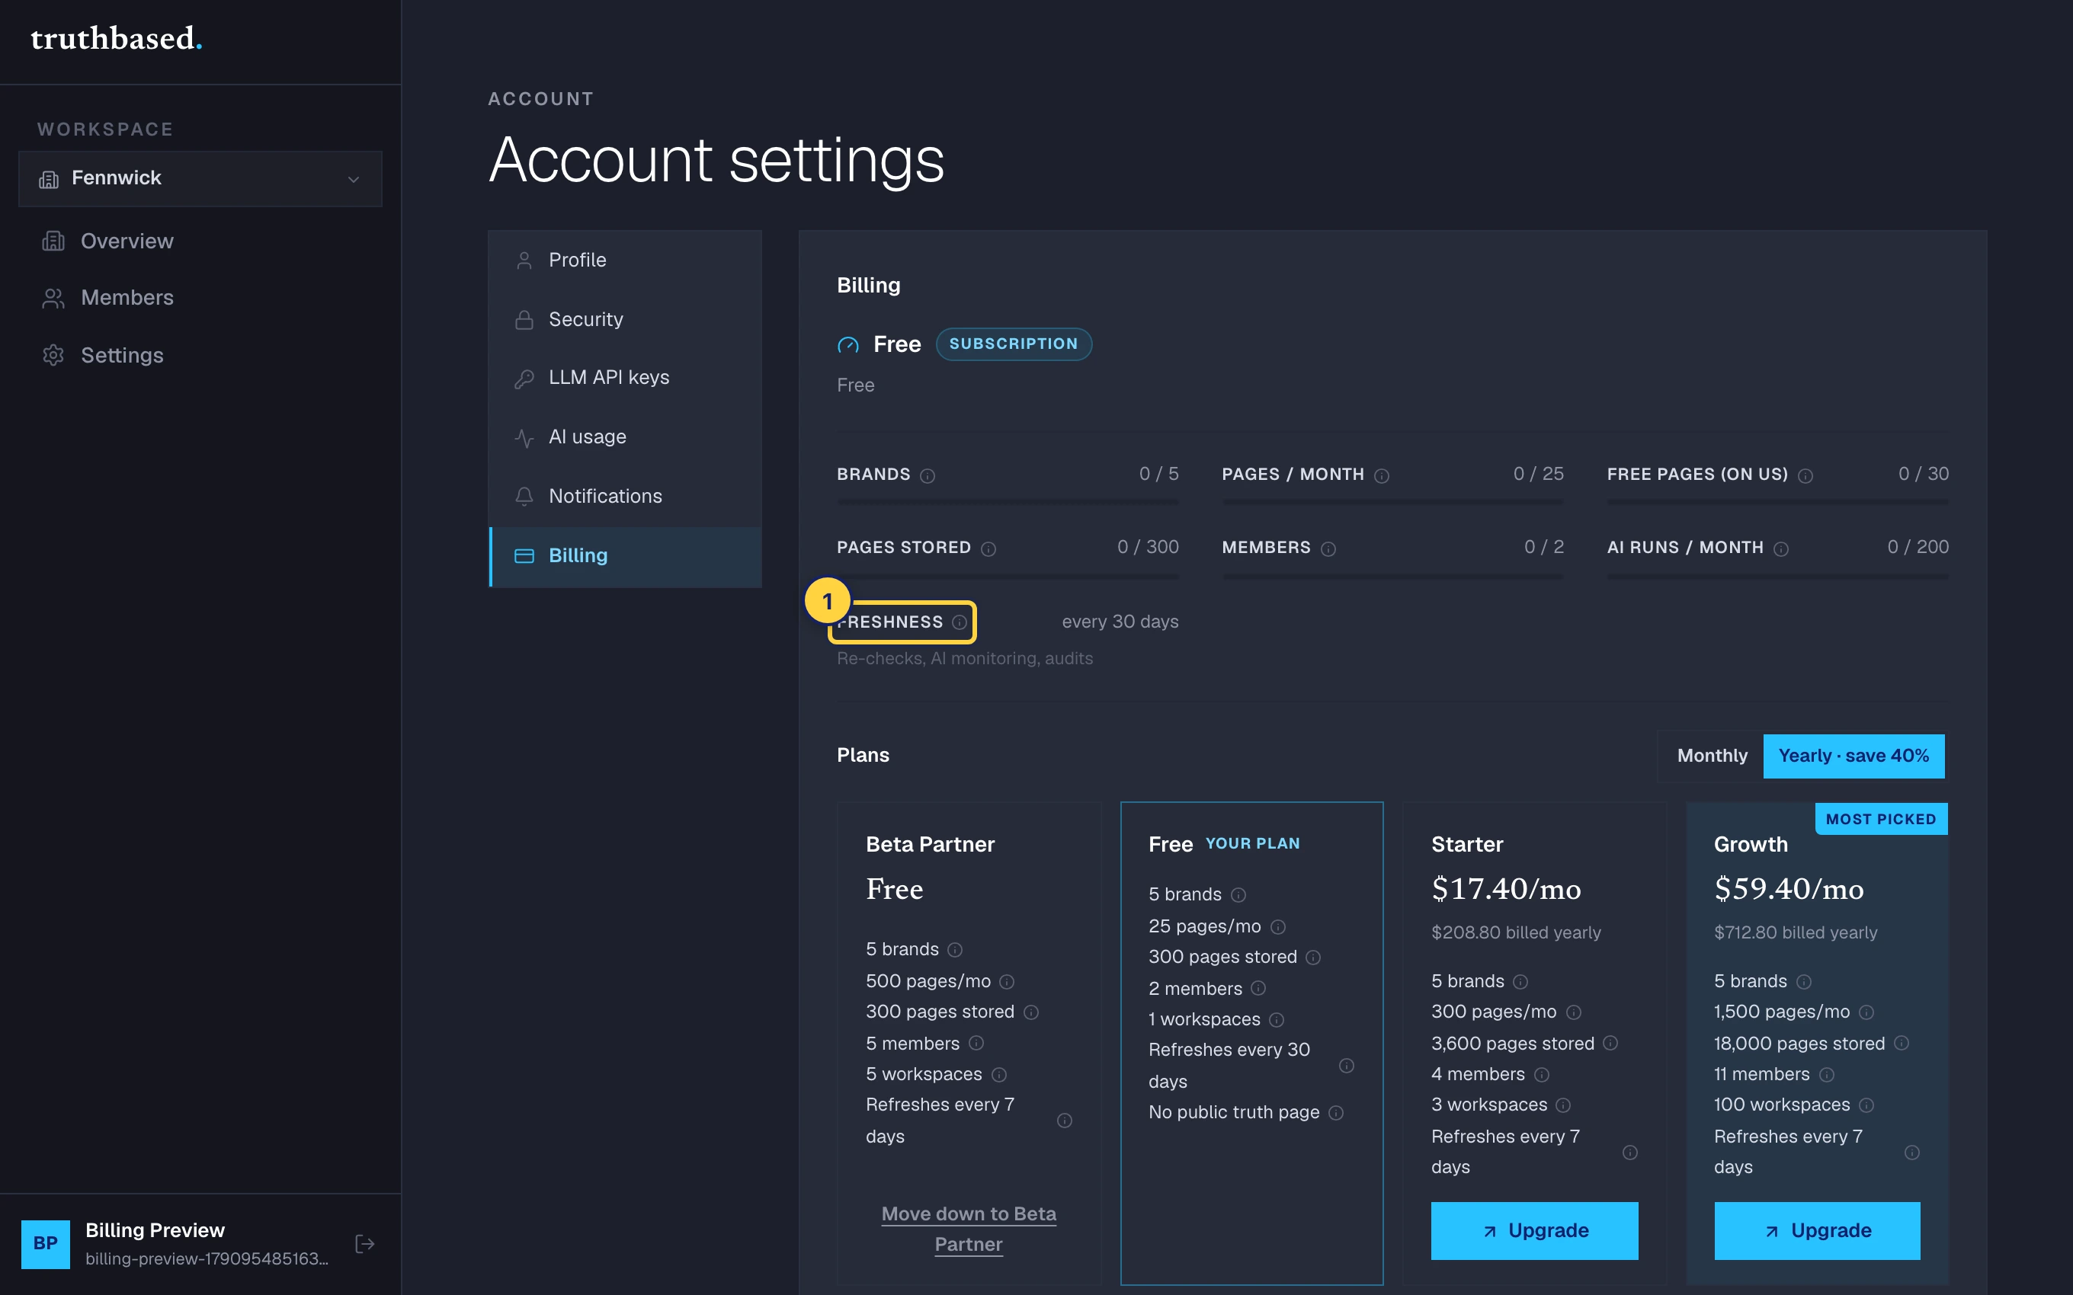Click info icon beside No public truth page
Image resolution: width=2073 pixels, height=1295 pixels.
1335,1113
